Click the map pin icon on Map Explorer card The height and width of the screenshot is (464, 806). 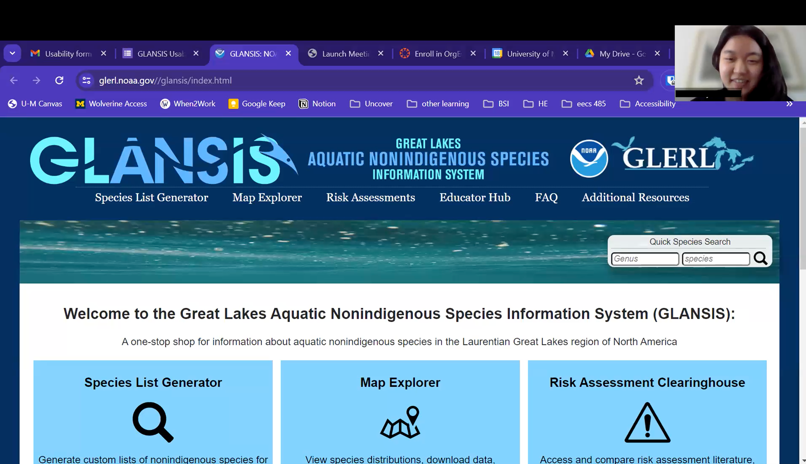pyautogui.click(x=400, y=422)
